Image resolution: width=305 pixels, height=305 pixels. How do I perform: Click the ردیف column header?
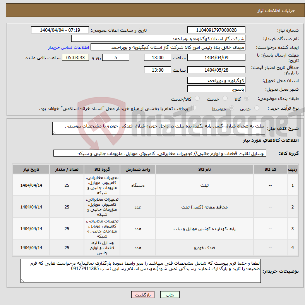(x=293, y=169)
